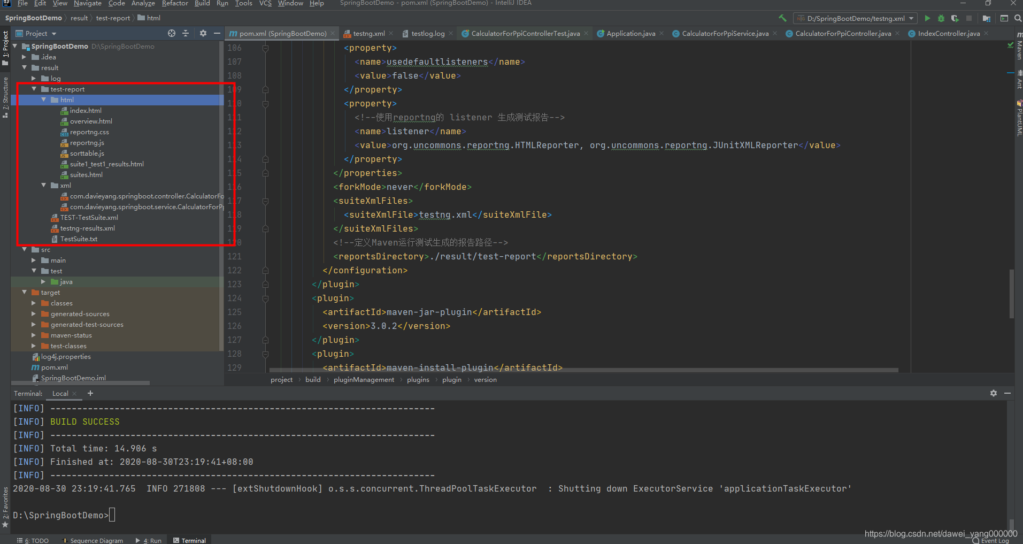Open the Analyze menu
The height and width of the screenshot is (544, 1023).
click(x=143, y=3)
